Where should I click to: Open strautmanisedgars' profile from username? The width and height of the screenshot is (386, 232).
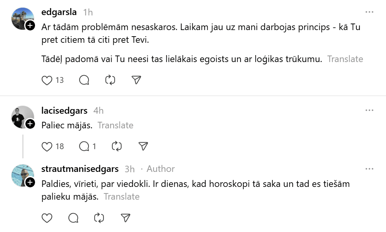80,169
